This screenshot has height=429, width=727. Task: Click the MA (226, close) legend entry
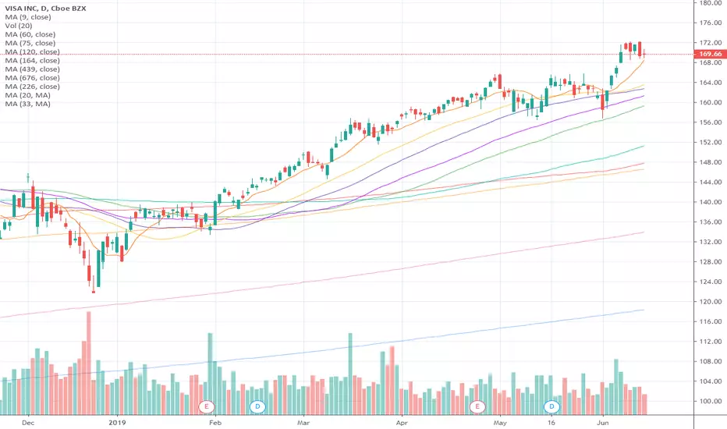click(x=32, y=87)
